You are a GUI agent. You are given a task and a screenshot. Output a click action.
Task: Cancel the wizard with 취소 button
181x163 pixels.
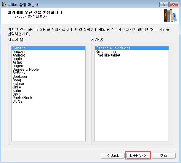164,156
